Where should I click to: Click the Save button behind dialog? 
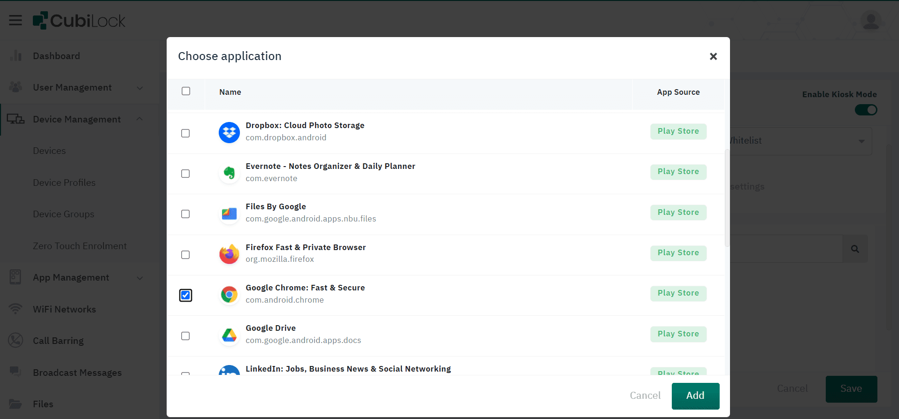(851, 389)
